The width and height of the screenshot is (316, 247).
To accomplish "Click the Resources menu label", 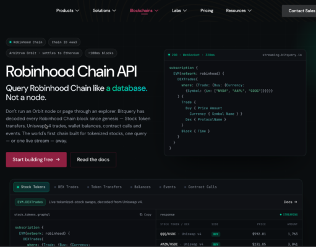I will [236, 10].
